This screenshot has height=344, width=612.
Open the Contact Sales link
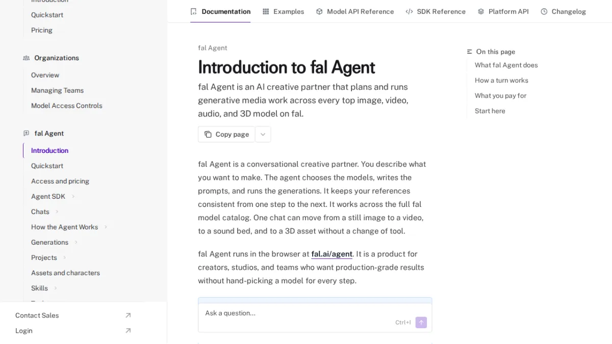(x=73, y=315)
